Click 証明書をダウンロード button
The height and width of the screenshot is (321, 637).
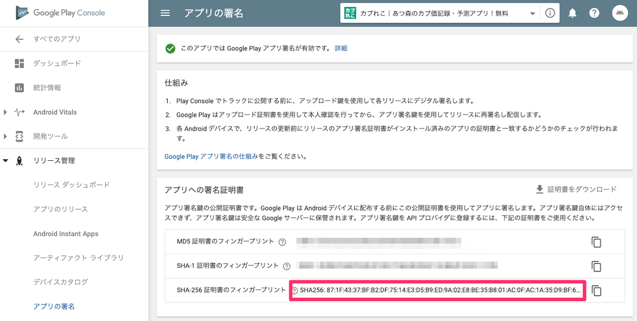point(576,189)
